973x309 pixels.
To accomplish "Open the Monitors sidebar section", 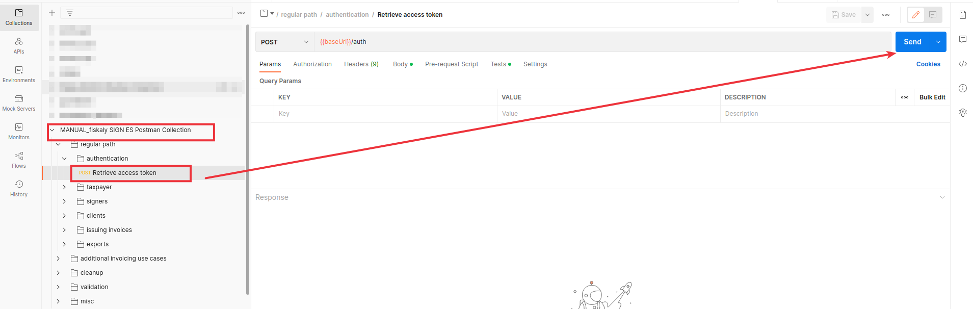I will [19, 131].
